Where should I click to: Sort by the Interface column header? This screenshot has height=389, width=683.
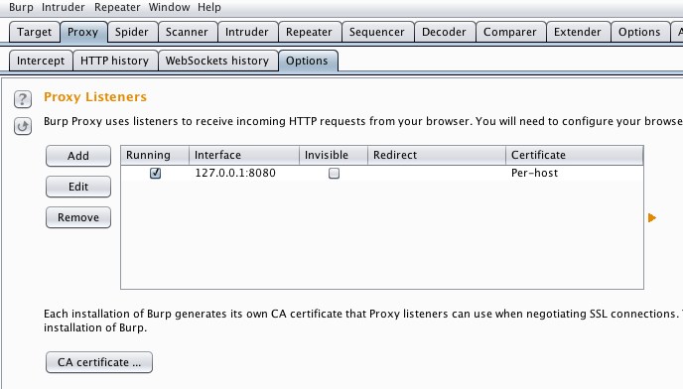[244, 155]
